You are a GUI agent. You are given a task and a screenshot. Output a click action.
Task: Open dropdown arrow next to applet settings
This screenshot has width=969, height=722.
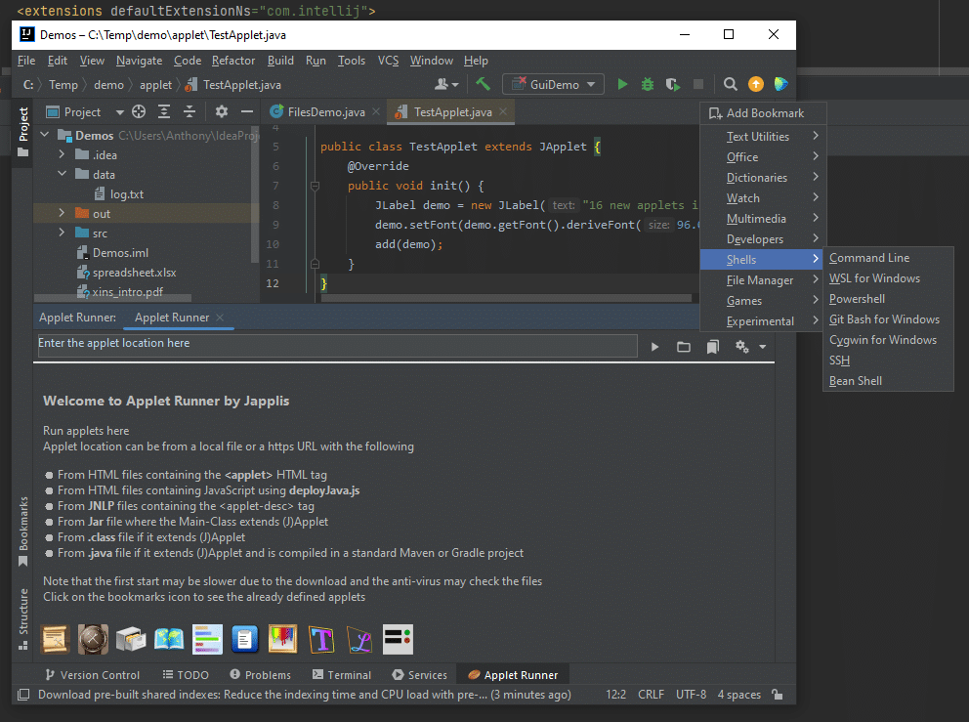click(x=763, y=347)
